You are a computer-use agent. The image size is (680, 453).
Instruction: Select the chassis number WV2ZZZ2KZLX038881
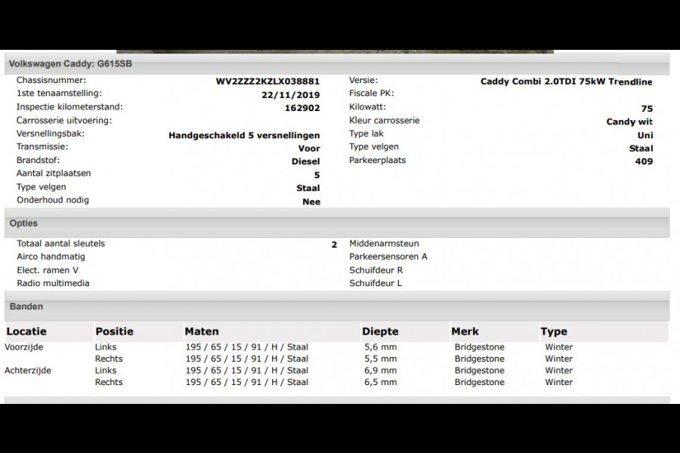tap(267, 82)
